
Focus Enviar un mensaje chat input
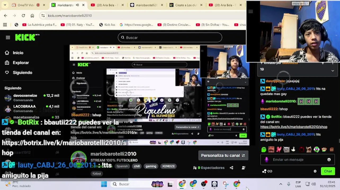298,159
